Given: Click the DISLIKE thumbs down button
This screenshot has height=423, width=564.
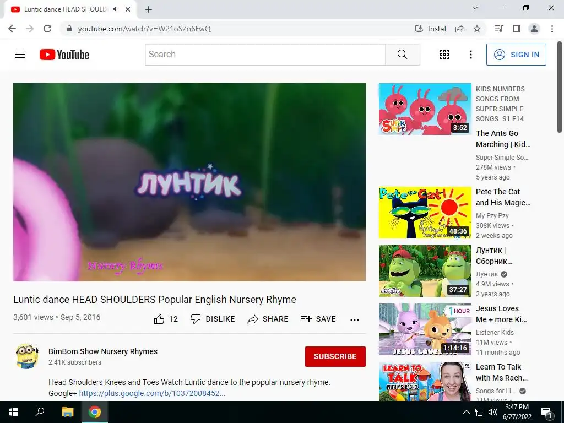Looking at the screenshot, I should (213, 319).
